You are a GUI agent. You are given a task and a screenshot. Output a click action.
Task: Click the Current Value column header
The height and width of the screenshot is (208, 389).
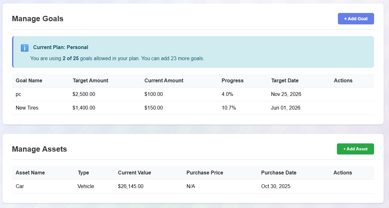pyautogui.click(x=134, y=173)
